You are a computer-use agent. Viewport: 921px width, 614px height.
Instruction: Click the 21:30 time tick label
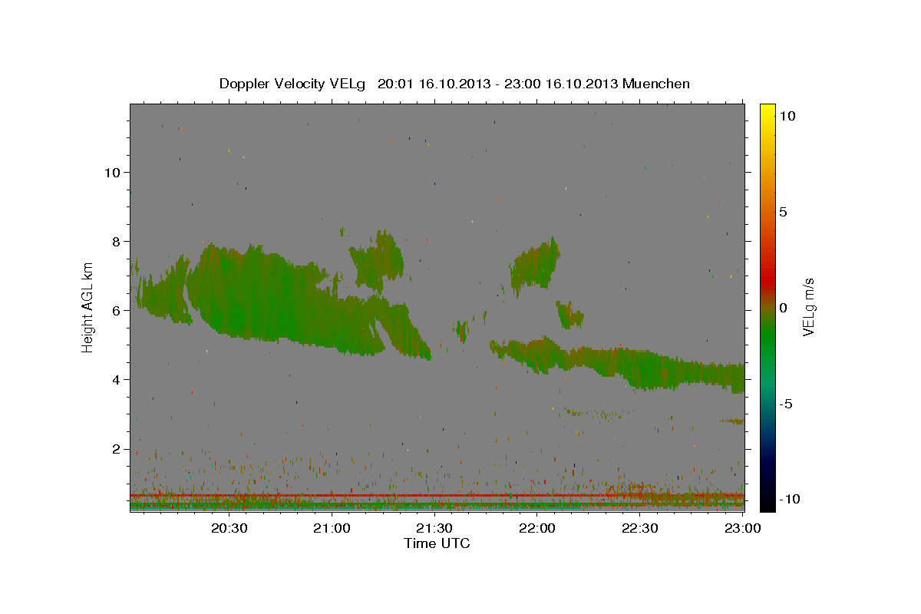point(434,529)
